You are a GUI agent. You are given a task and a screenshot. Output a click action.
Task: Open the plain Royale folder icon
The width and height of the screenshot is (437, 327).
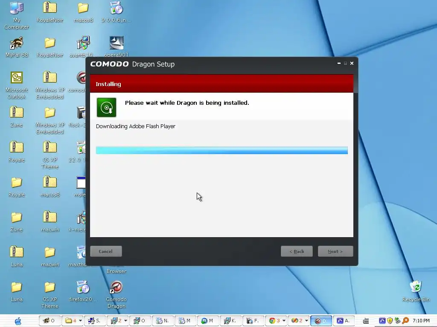(17, 186)
